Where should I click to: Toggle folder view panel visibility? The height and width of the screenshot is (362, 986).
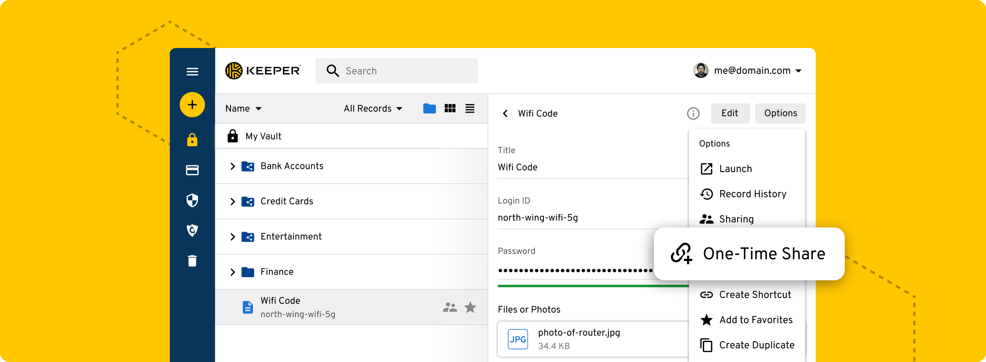(430, 108)
